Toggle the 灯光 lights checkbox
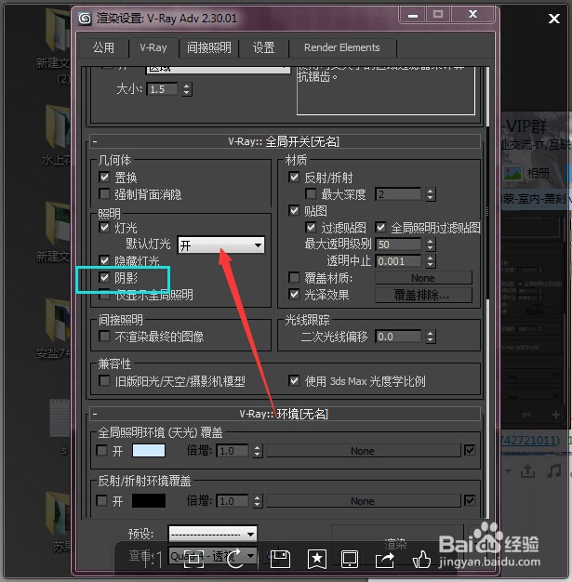The image size is (572, 582). (x=104, y=227)
